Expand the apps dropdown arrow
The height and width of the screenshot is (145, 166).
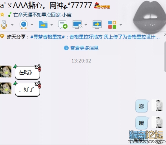tap(120, 24)
